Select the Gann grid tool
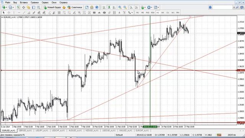The image size is (245, 138). pos(59,13)
